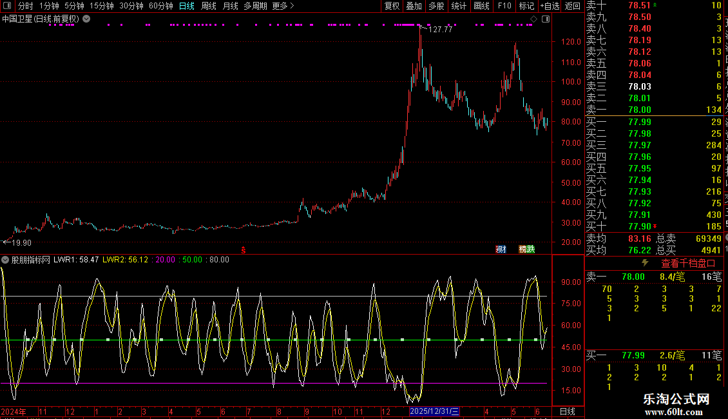Add stock via +自选 button
Image resolution: width=728 pixels, height=419 pixels.
click(x=550, y=6)
